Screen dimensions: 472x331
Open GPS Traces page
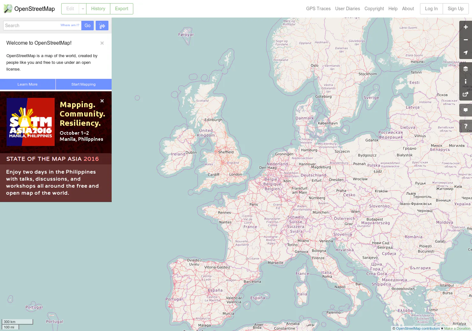(318, 9)
